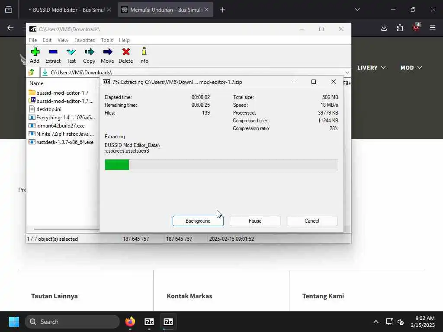Click the 2025-02-15 09:01:52 status entry
443x332 pixels.
click(x=231, y=239)
